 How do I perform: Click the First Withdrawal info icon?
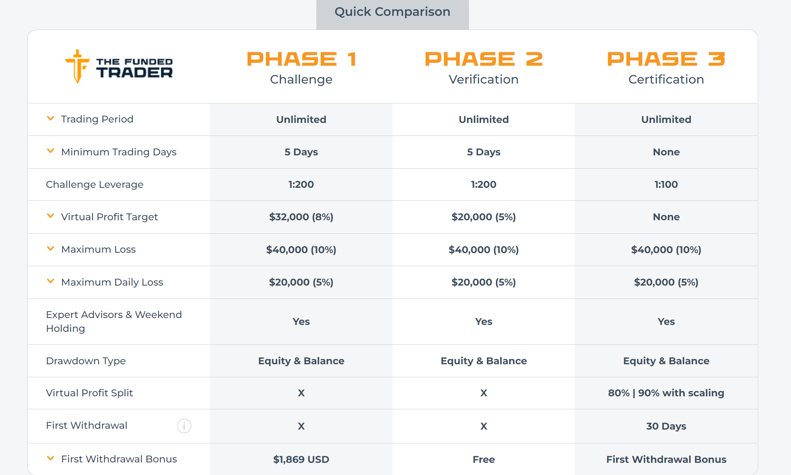pos(184,426)
